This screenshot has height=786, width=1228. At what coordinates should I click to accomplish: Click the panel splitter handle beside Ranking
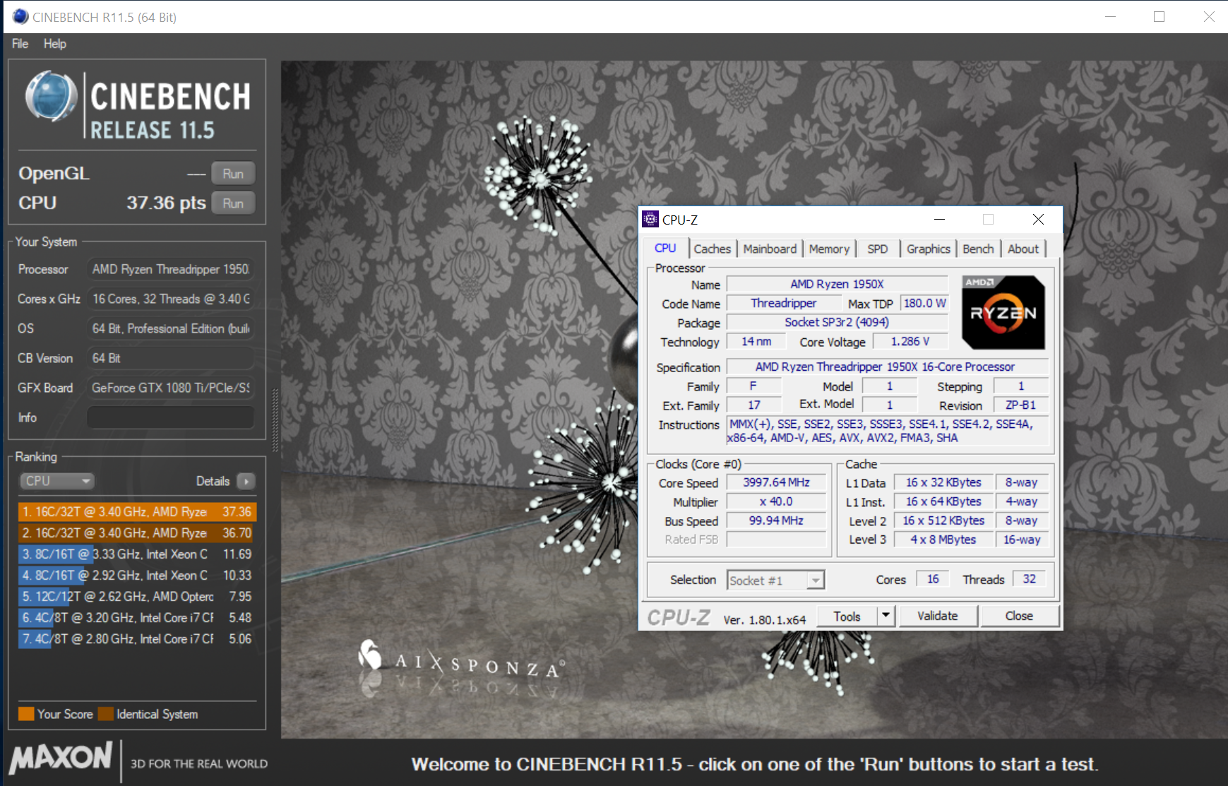[275, 420]
